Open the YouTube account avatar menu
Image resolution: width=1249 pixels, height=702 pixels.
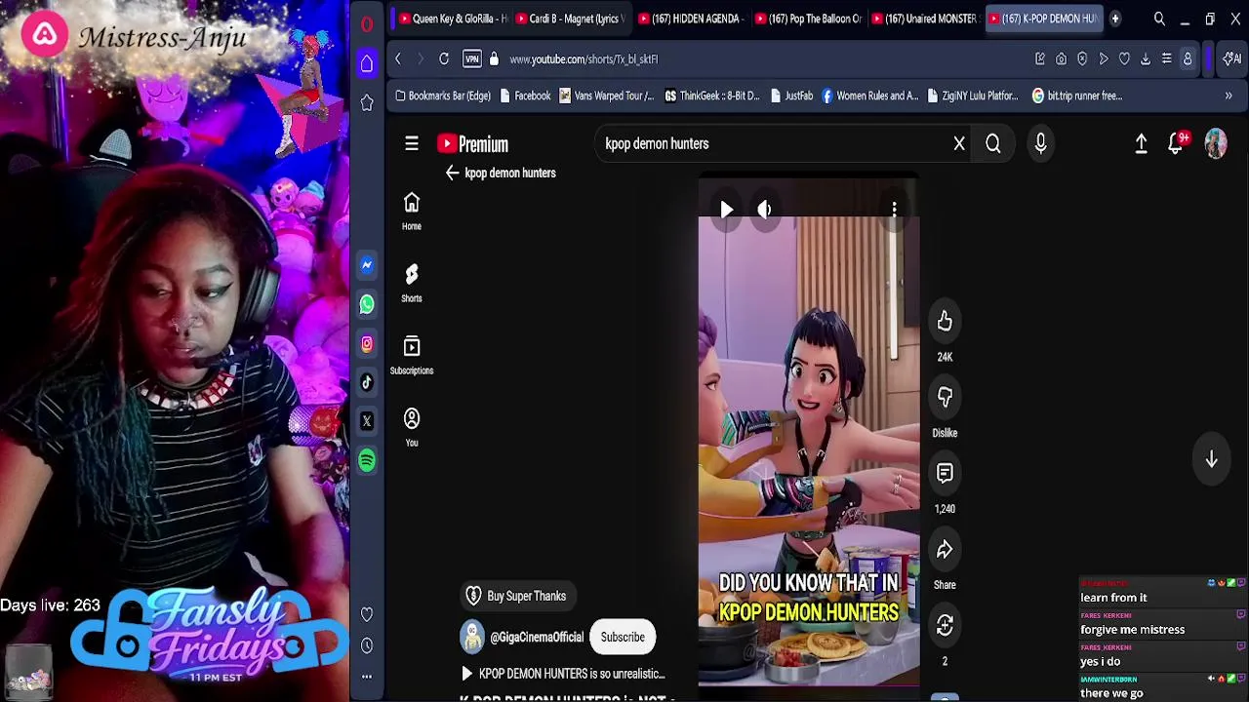tap(1216, 144)
